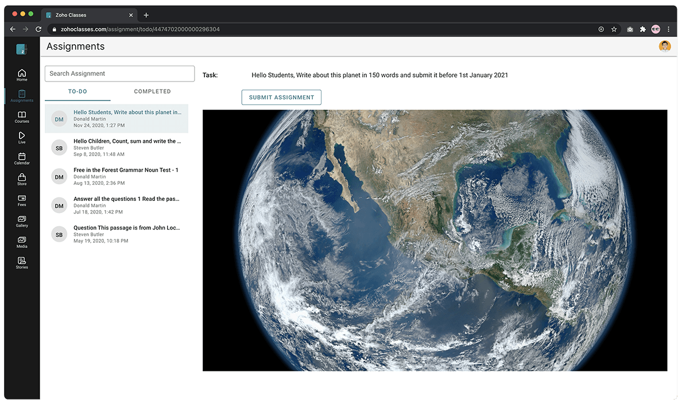Switch to the COMPLETED tab
Screen dimensions: 682x403
pyautogui.click(x=152, y=91)
